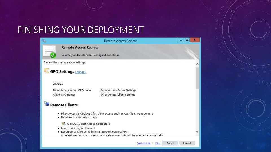Viewport: 271px width, 152px height.
Task: Click 'Review the configuration settings.' text
Action: pos(65,62)
